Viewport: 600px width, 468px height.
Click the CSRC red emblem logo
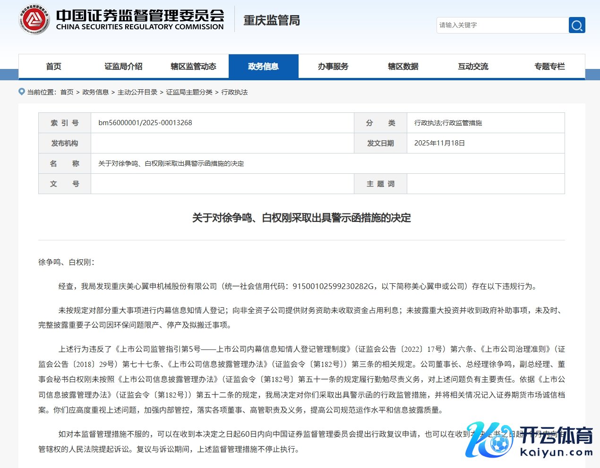(34, 20)
